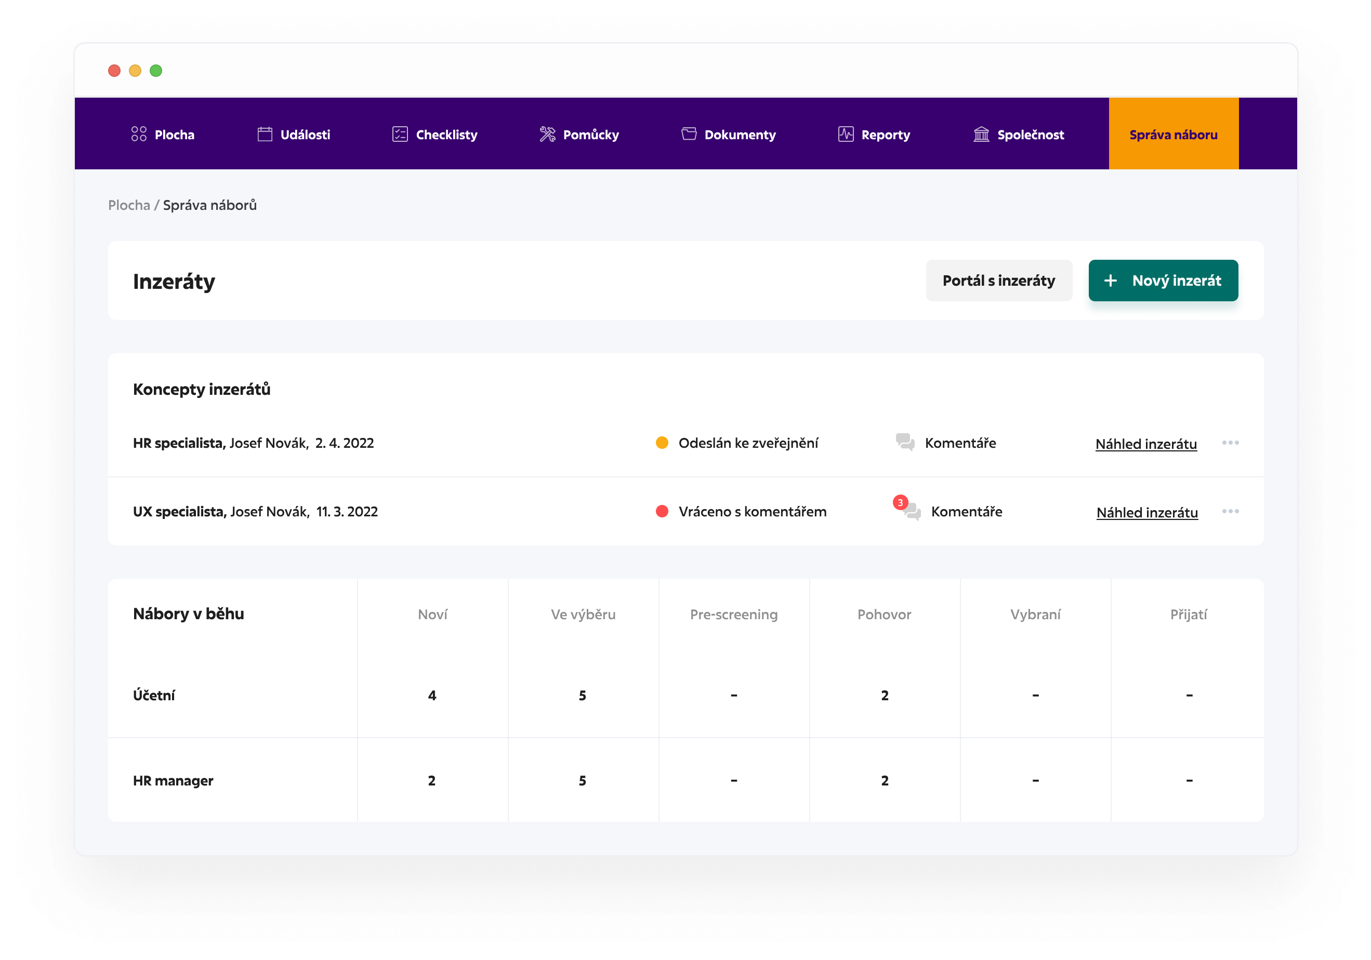Open the UX specialista, Josef Novák concept
Image resolution: width=1371 pixels, height=960 pixels.
tap(255, 511)
